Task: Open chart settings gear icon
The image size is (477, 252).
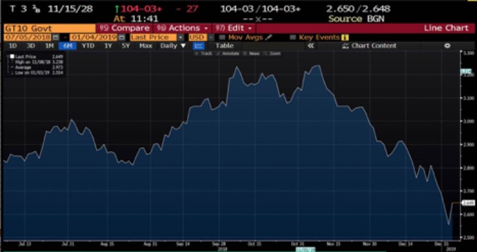Action: coord(447,46)
